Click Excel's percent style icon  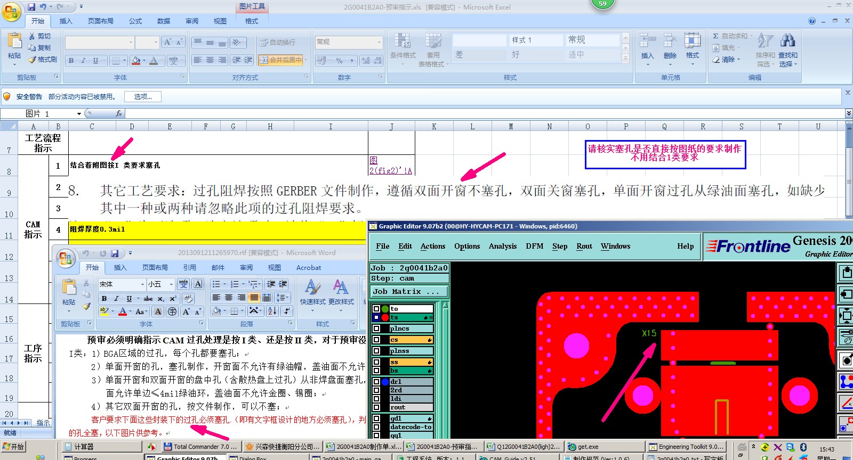[339, 61]
